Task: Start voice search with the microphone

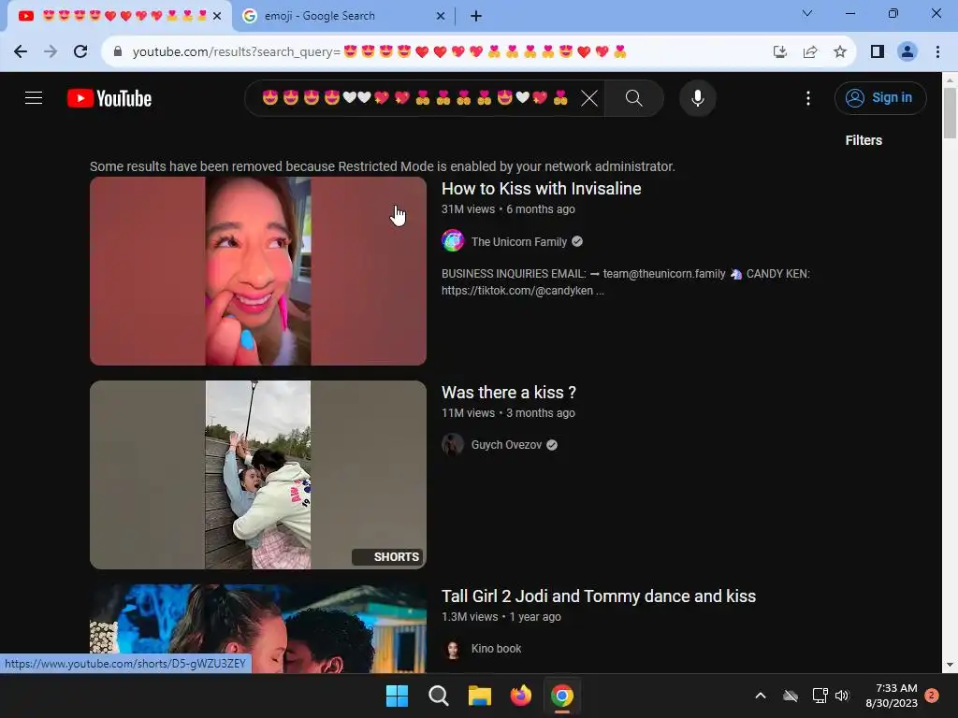Action: [697, 97]
